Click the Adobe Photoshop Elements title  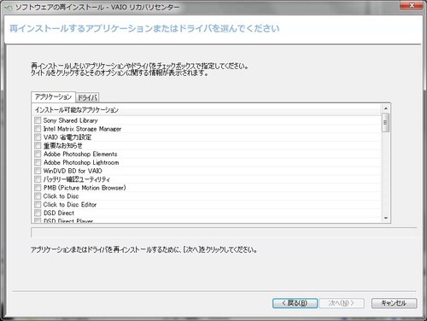pyautogui.click(x=80, y=154)
